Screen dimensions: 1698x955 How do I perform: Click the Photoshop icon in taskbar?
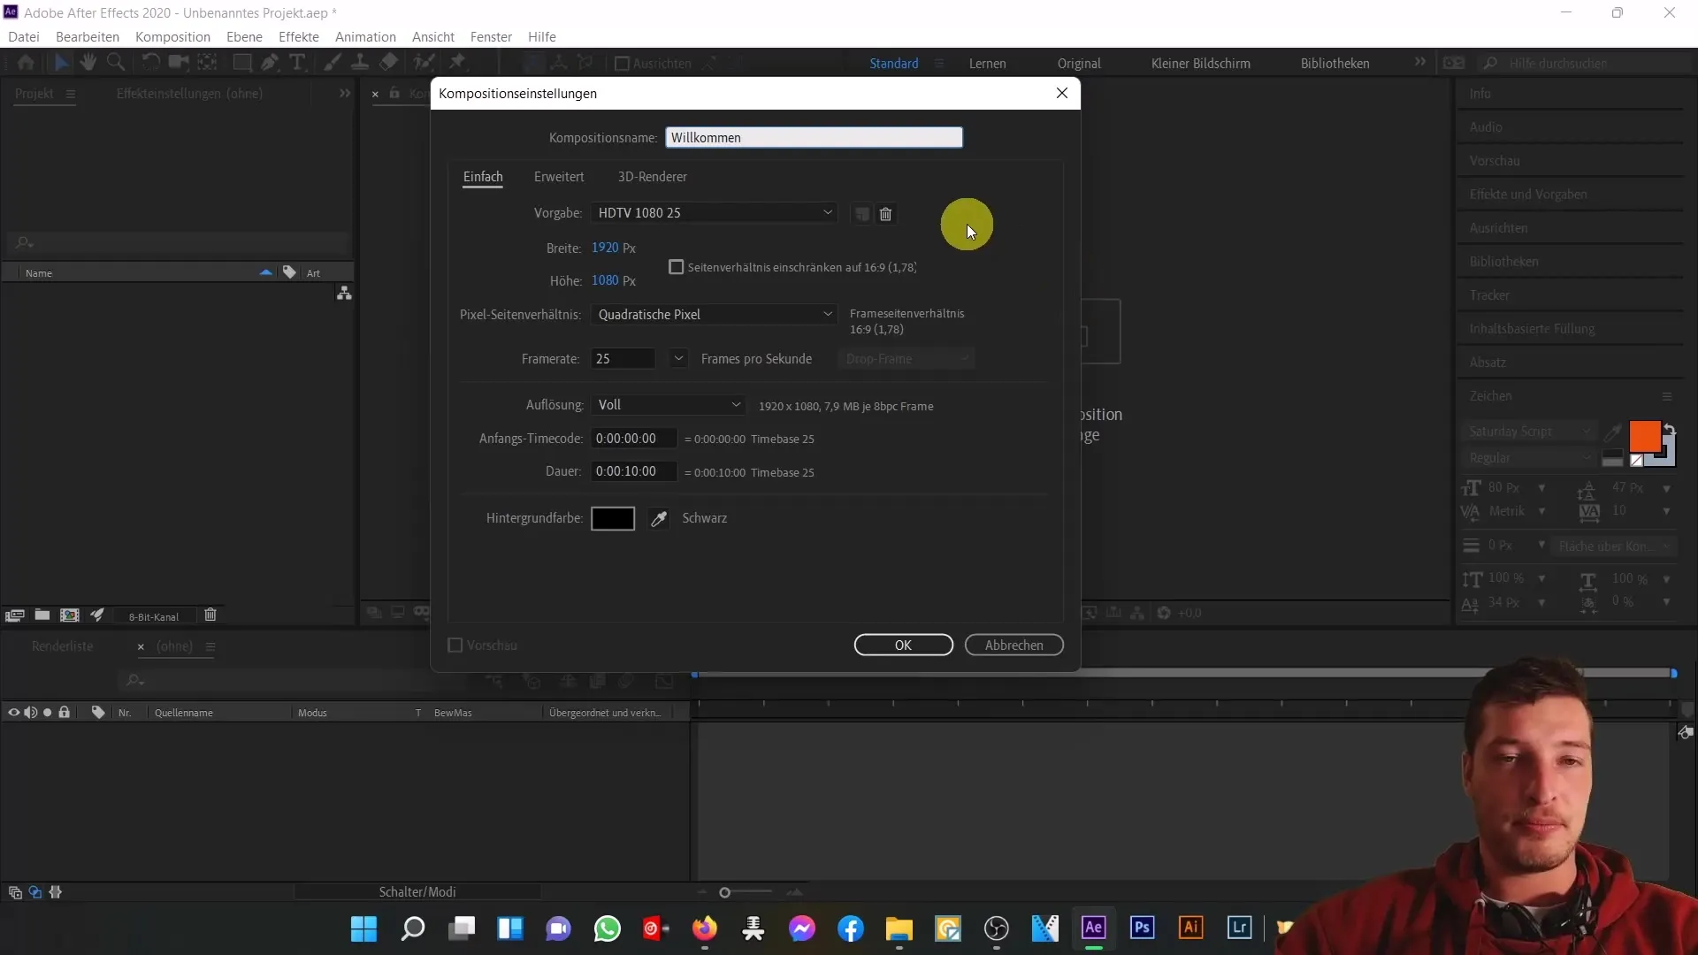click(1143, 928)
